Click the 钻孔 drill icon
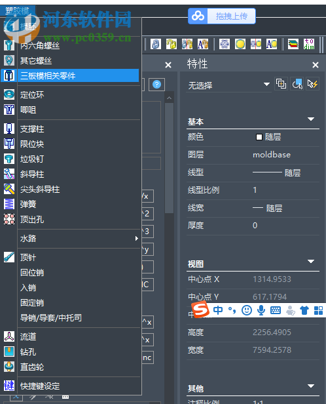The image size is (326, 404). pos(9,352)
